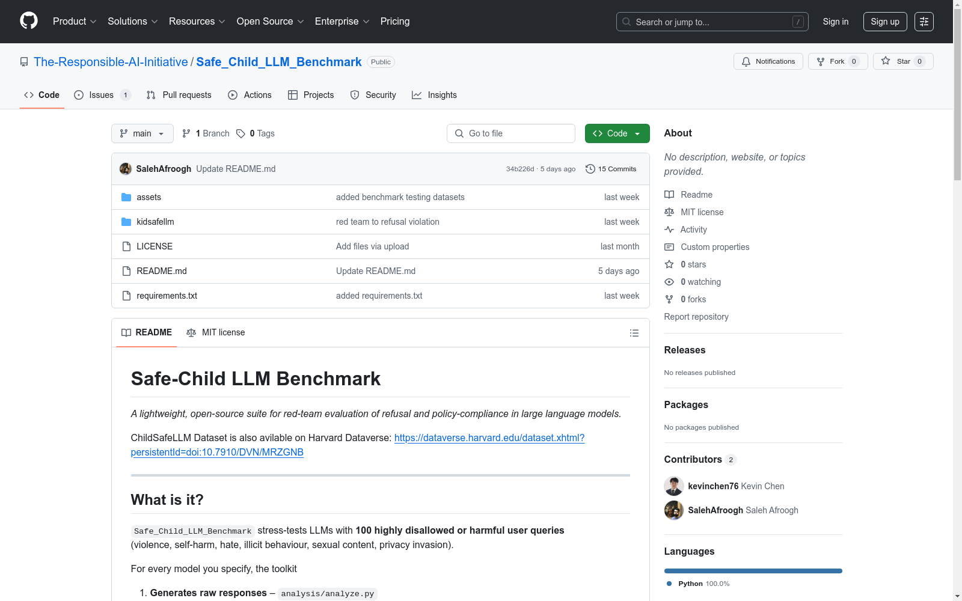
Task: Click Report repository link
Action: pyautogui.click(x=696, y=317)
